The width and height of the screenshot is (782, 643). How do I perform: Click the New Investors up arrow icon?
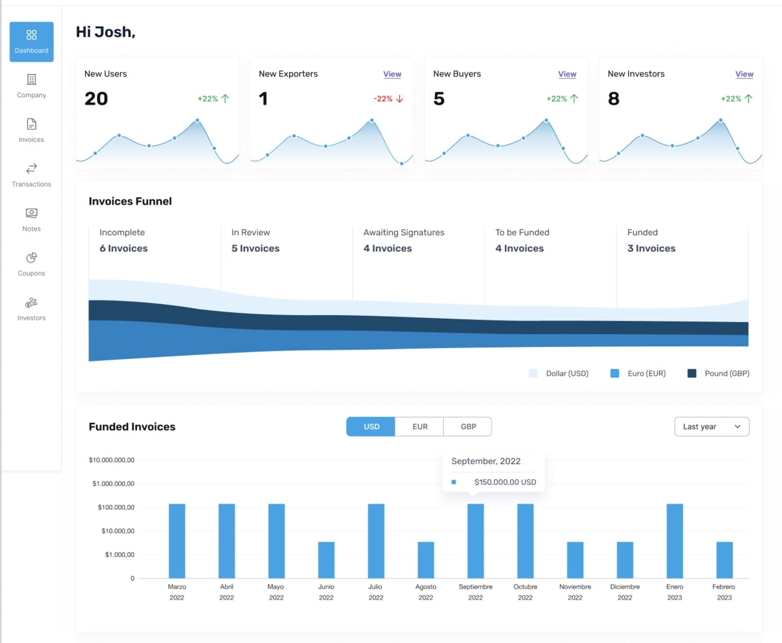click(749, 99)
